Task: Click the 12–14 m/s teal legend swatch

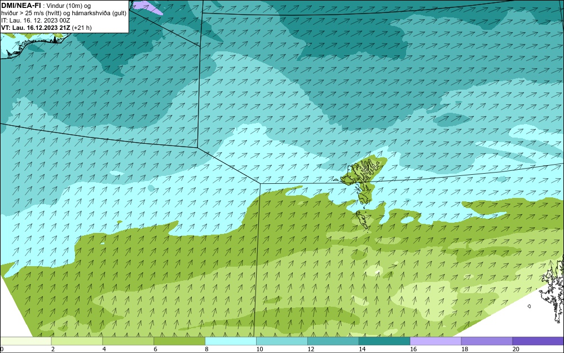Action: tap(333, 341)
